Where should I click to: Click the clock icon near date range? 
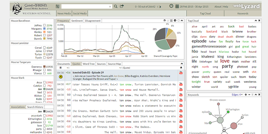click(x=171, y=6)
